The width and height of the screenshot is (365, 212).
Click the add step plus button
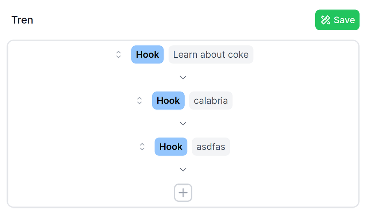click(183, 193)
